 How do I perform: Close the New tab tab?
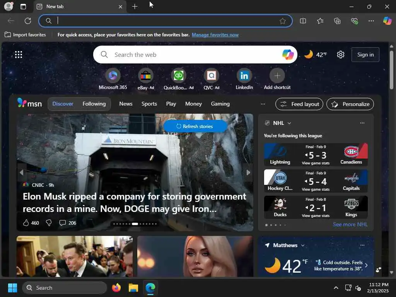[121, 7]
